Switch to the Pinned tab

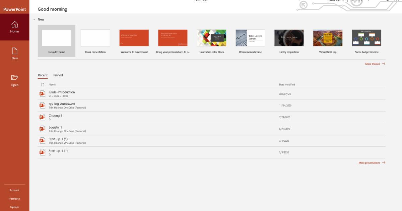click(x=58, y=75)
